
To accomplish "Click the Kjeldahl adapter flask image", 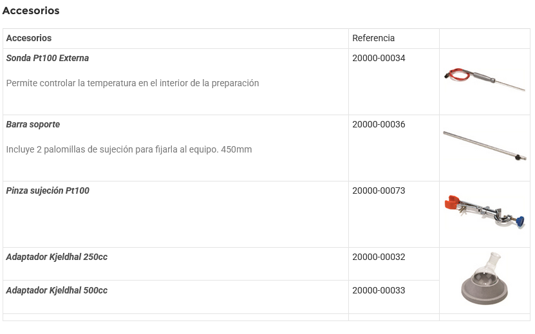I will pos(484,279).
